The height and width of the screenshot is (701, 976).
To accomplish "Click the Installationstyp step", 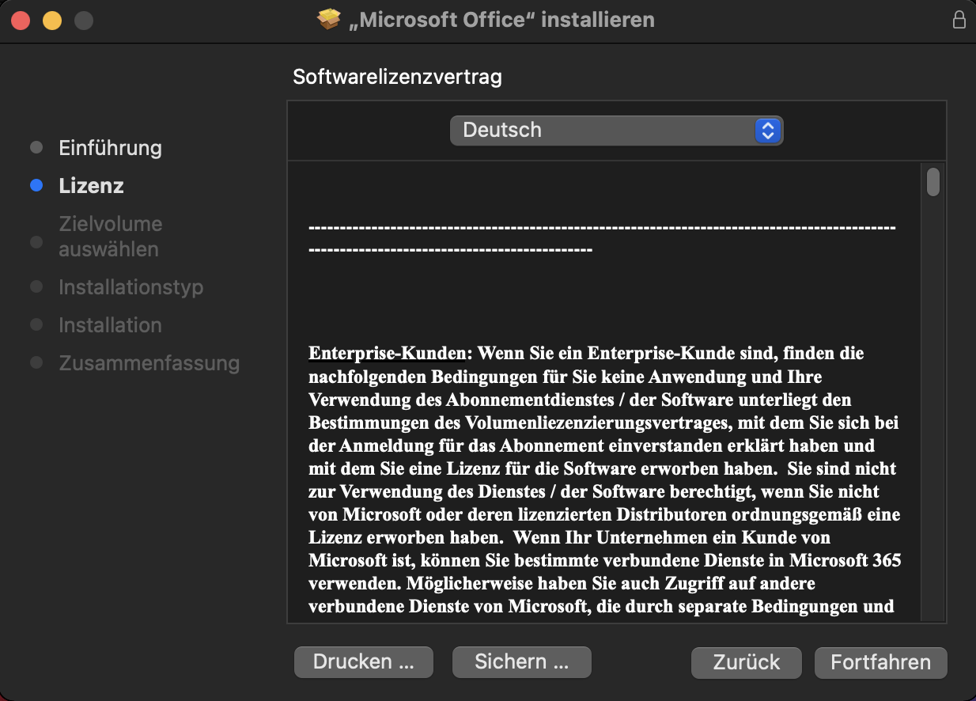I will 131,287.
